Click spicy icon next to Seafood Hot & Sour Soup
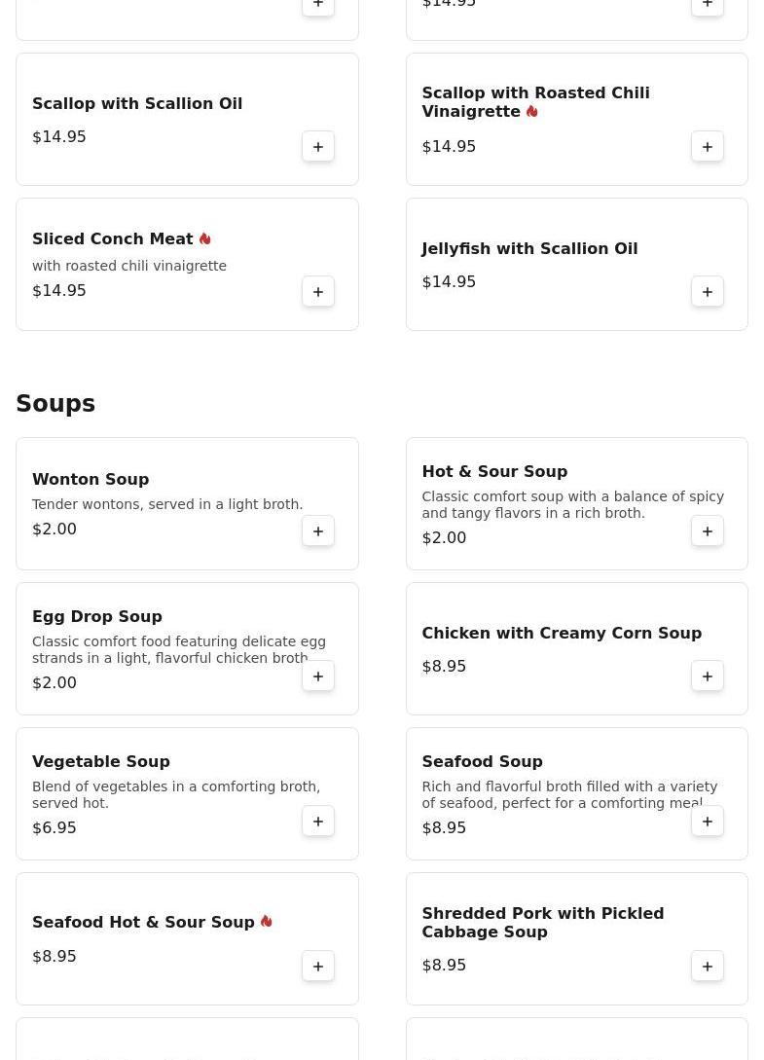The height and width of the screenshot is (1060, 764). point(266,921)
